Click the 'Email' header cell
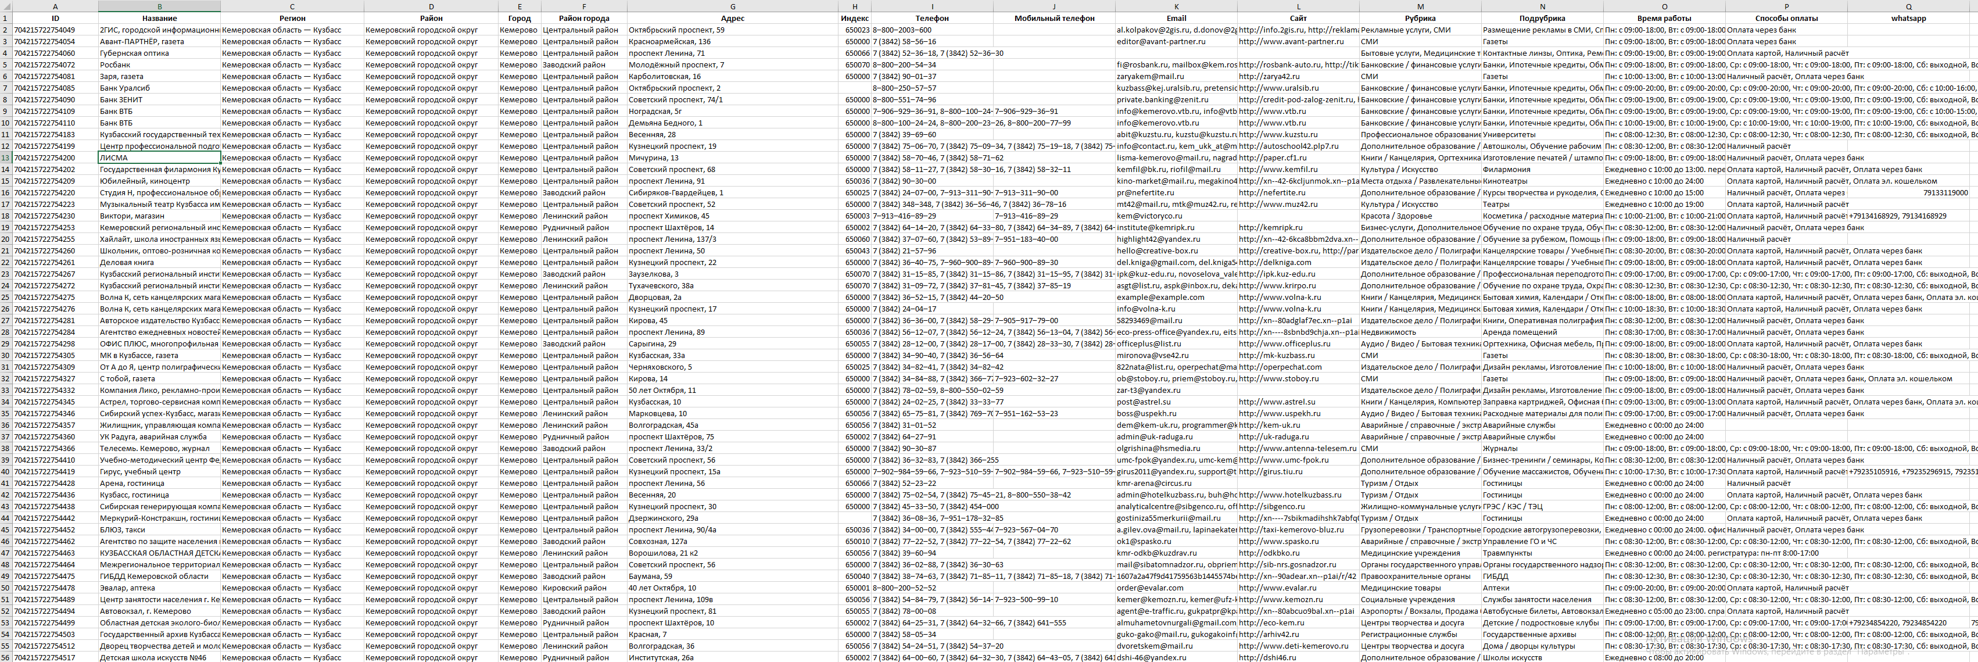The image size is (1978, 662). click(1176, 19)
